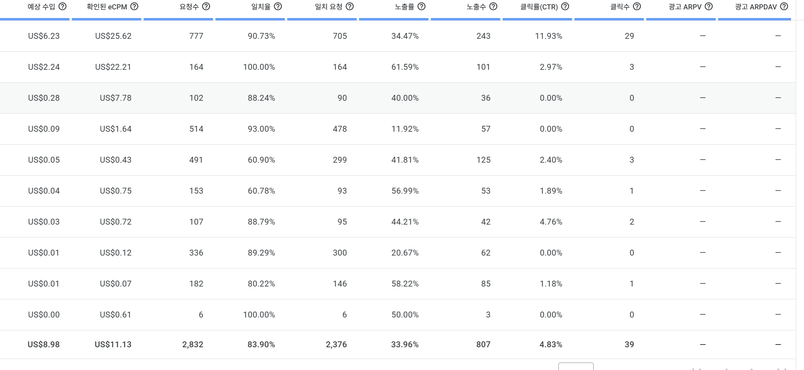This screenshot has width=804, height=370.
Task: Click the 요청수 column header label
Action: (x=189, y=7)
